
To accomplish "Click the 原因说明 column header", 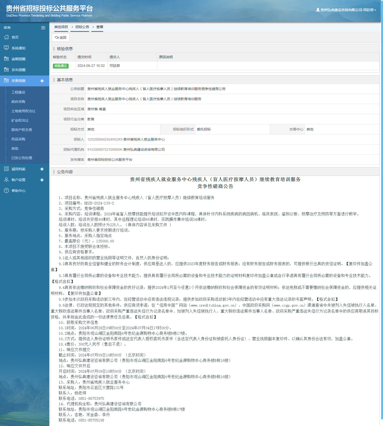I will (166, 57).
